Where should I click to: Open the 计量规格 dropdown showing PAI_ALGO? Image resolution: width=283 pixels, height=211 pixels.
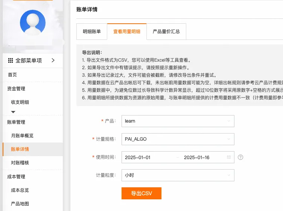click(178, 139)
